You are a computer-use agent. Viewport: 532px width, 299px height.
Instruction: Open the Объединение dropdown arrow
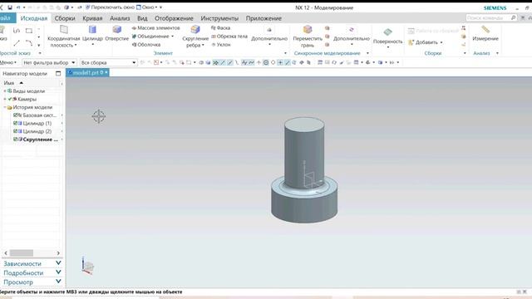click(x=172, y=37)
